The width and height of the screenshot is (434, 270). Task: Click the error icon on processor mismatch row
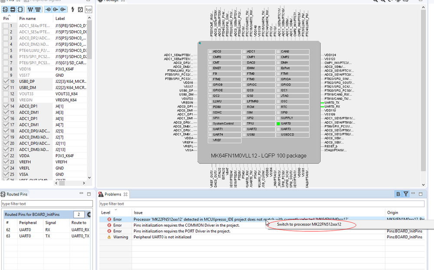coord(109,219)
